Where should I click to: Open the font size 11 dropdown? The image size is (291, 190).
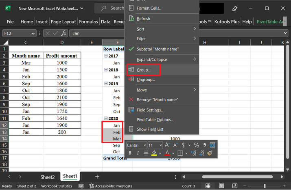coord(160,145)
